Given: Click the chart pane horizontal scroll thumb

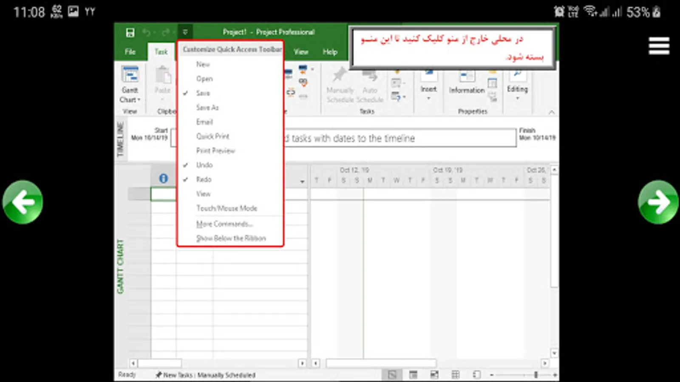Looking at the screenshot, I should coord(381,363).
